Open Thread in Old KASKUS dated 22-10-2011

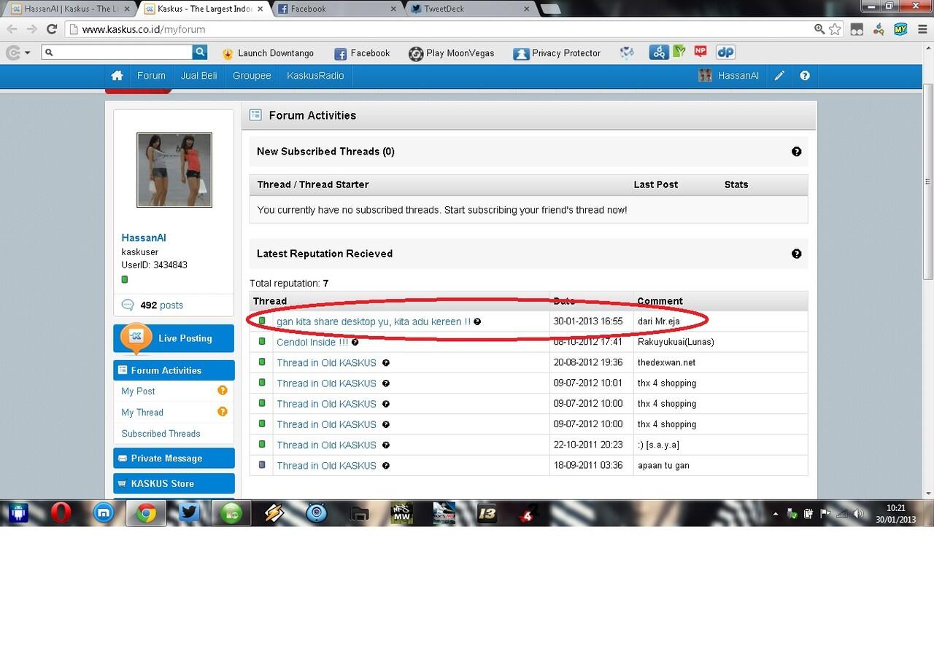point(326,445)
